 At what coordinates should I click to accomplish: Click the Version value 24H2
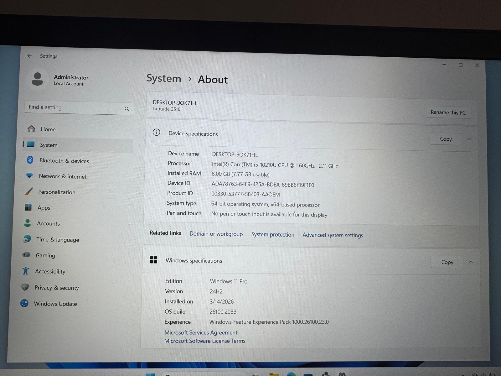(216, 291)
